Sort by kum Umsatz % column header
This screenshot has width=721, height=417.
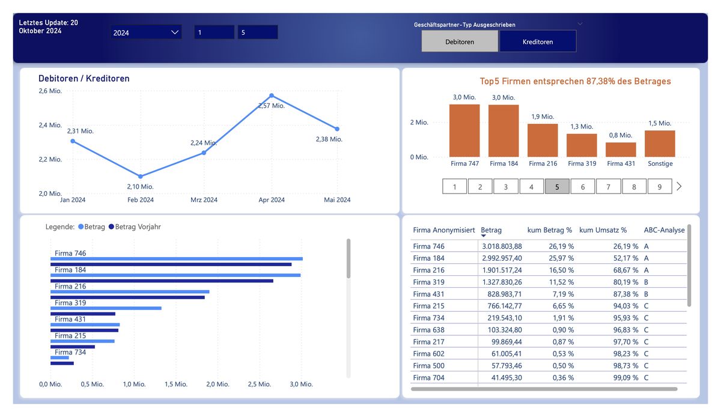603,230
